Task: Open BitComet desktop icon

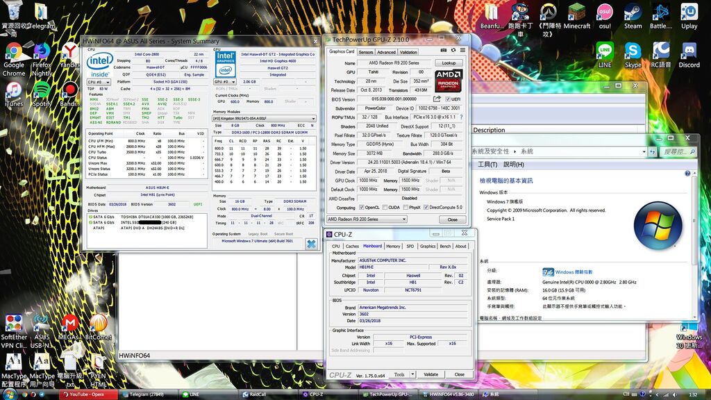Action: (99, 328)
